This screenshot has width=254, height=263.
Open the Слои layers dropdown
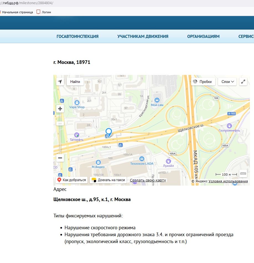[227, 82]
